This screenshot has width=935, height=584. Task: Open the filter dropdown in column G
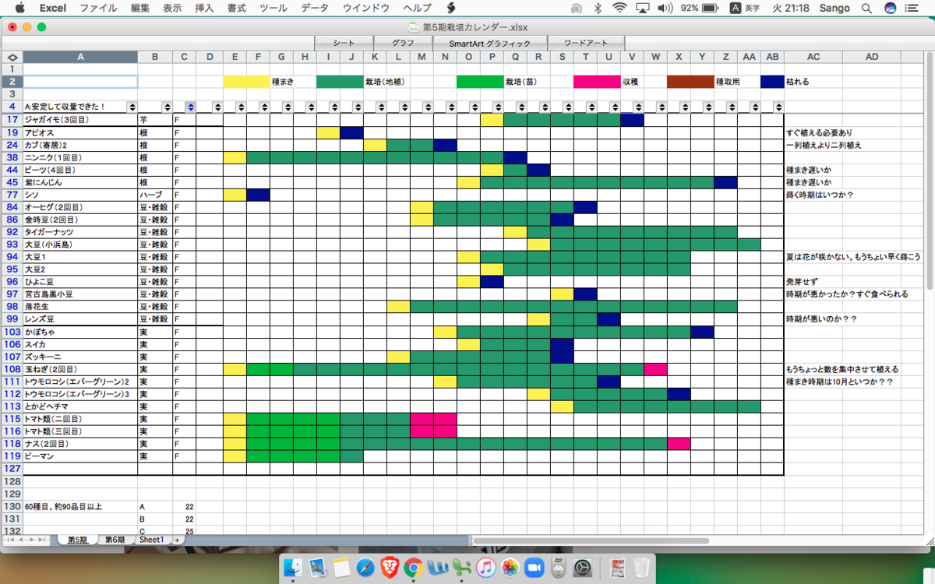click(288, 107)
